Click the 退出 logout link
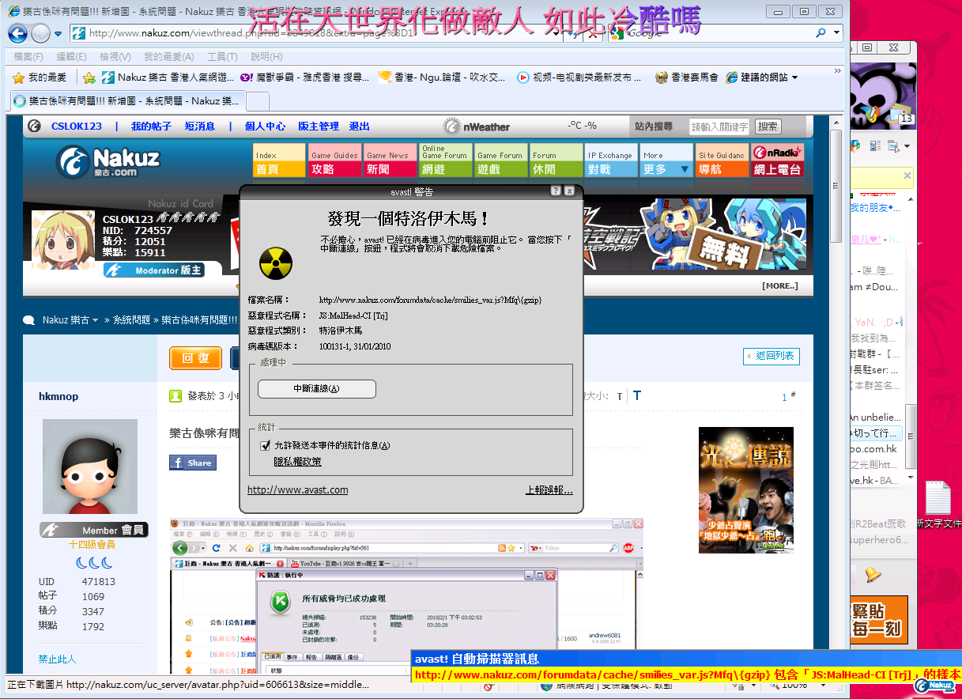This screenshot has height=699, width=962. coord(359,127)
